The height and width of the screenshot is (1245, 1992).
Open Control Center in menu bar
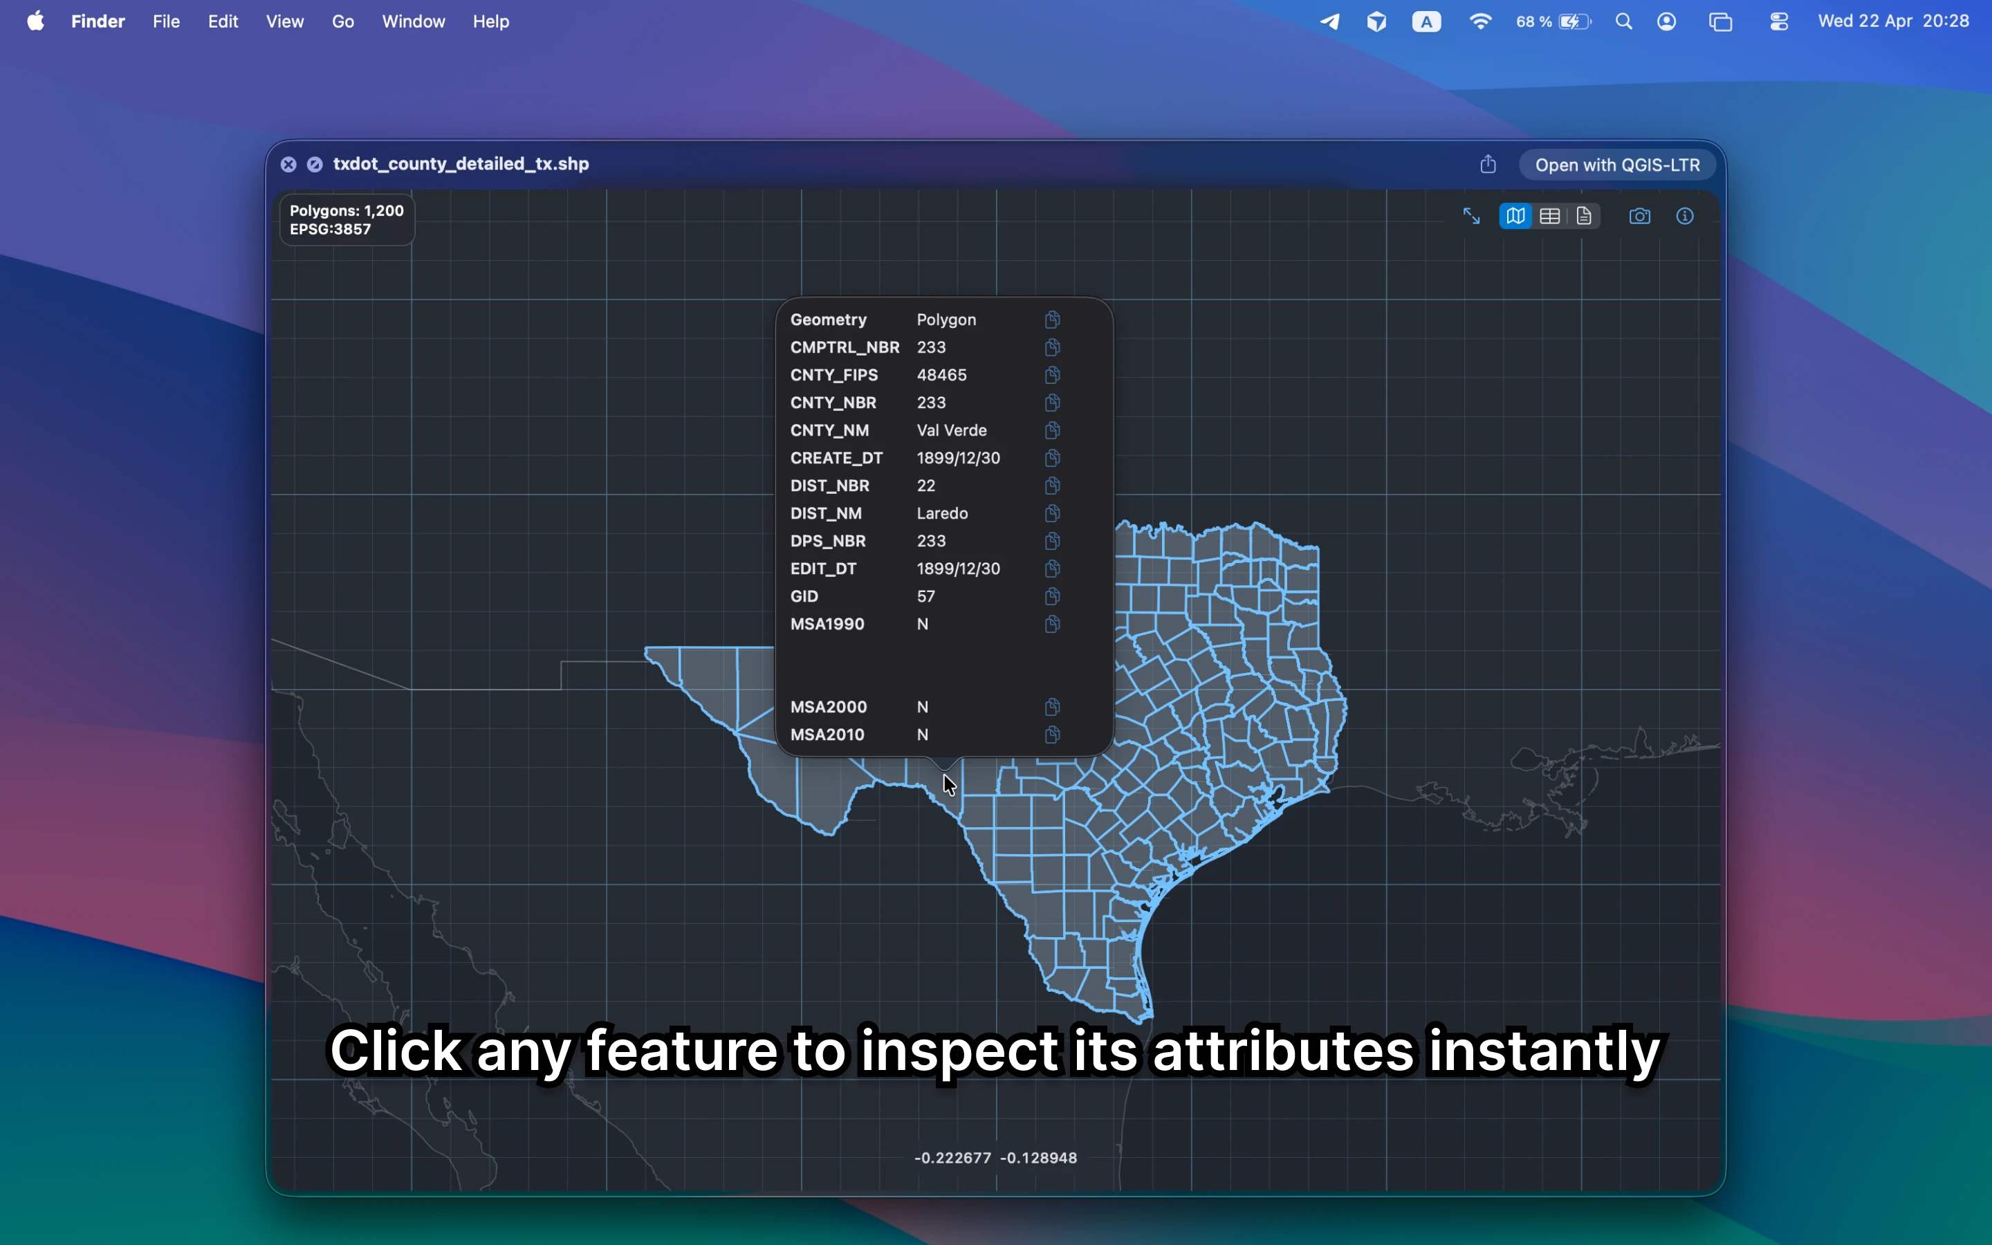[x=1780, y=21]
